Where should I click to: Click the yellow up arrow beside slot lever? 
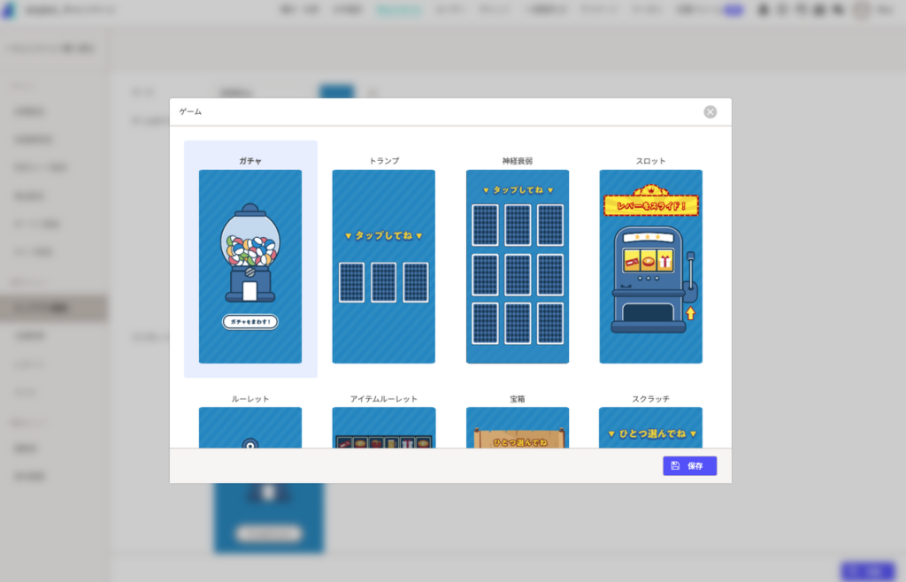pos(690,313)
